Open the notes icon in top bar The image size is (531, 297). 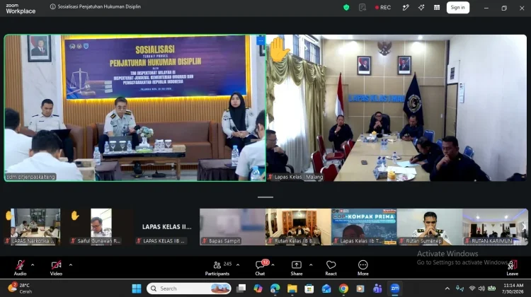(362, 8)
